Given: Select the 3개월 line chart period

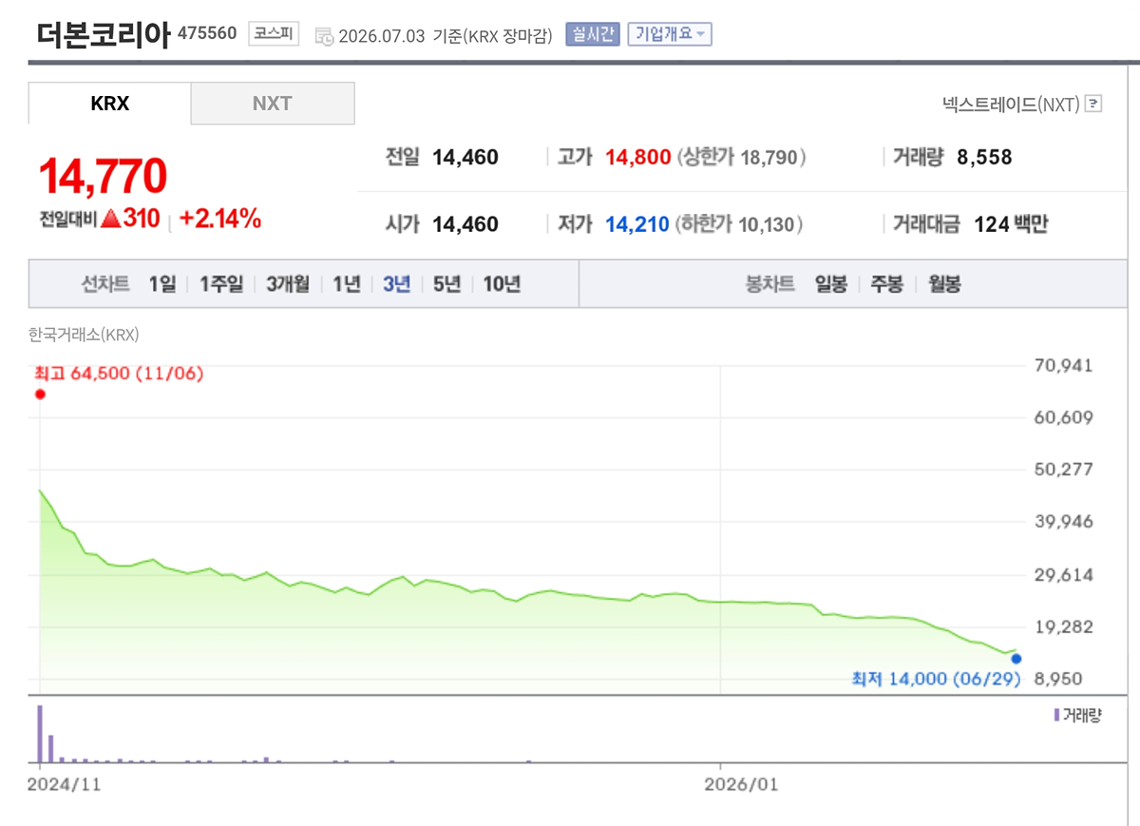Looking at the screenshot, I should click(288, 283).
